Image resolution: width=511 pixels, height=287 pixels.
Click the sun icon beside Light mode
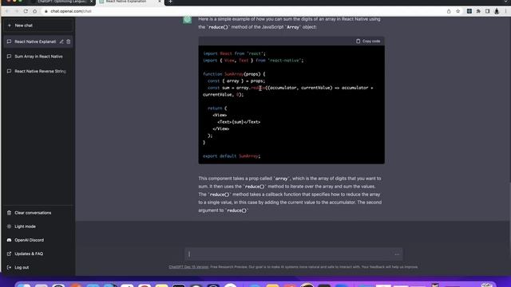pos(9,226)
